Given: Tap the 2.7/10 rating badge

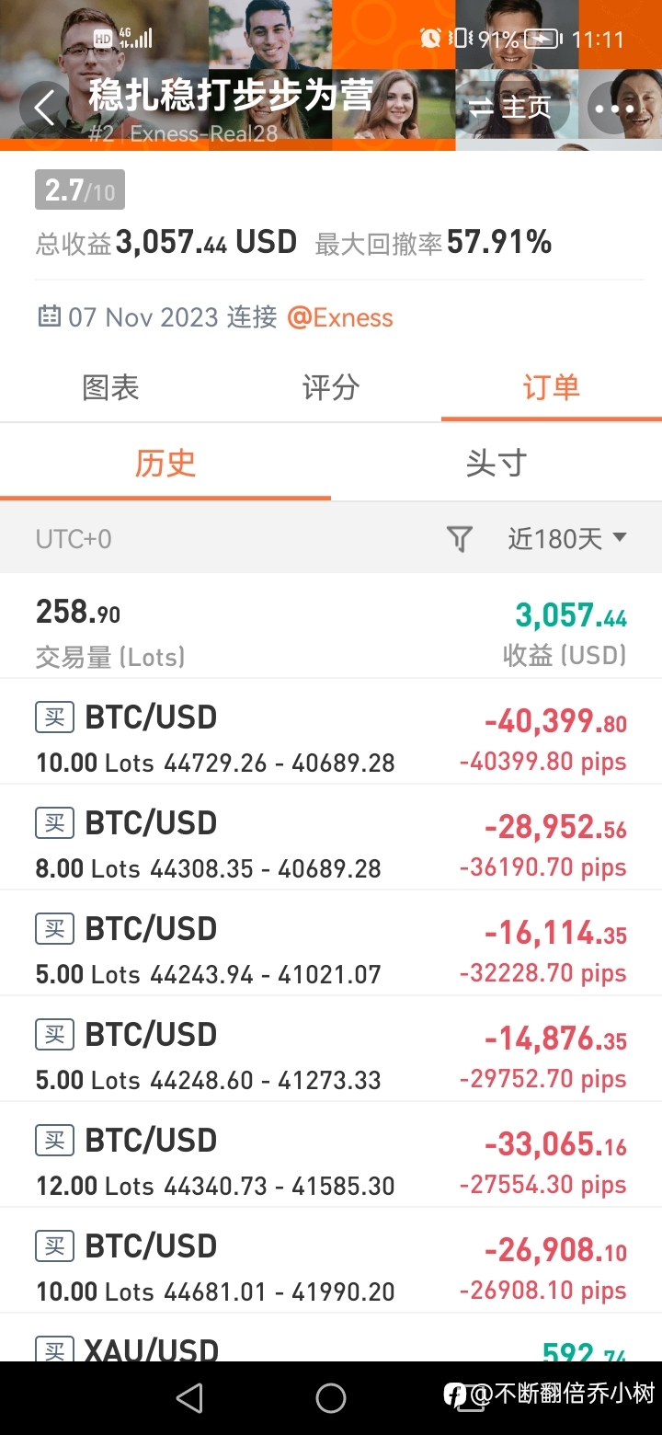Looking at the screenshot, I should (80, 190).
